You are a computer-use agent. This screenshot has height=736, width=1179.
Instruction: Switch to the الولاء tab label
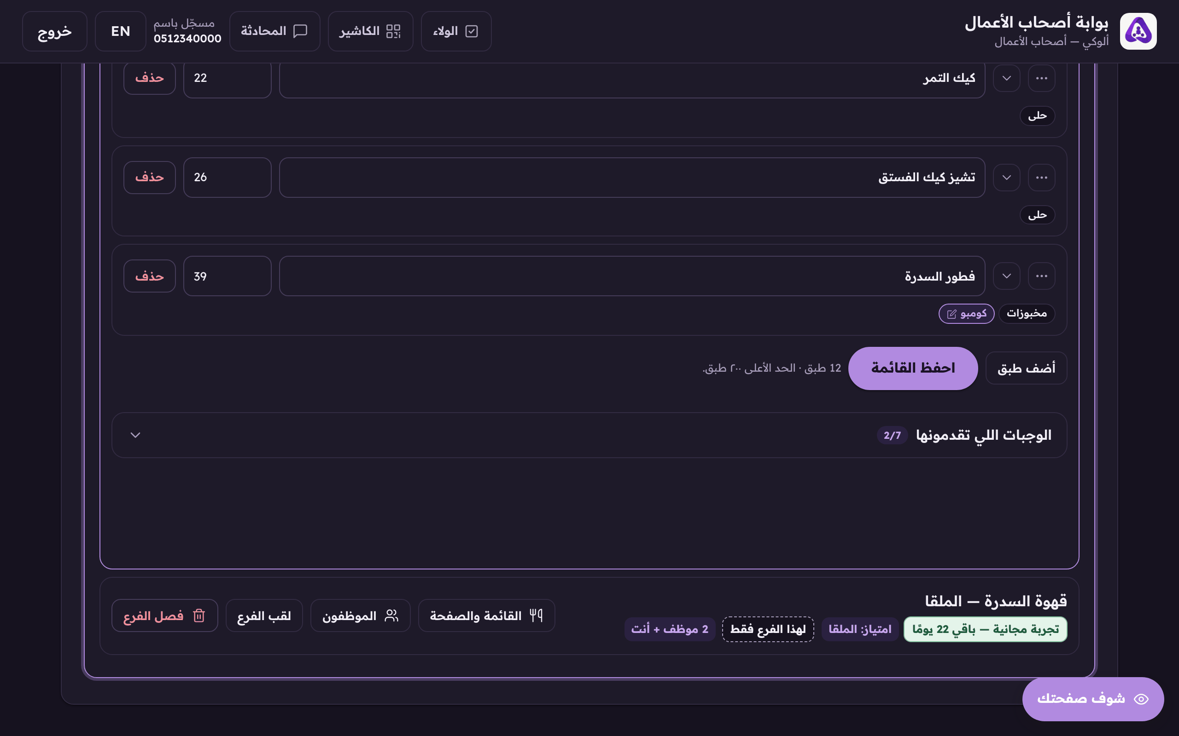click(445, 31)
